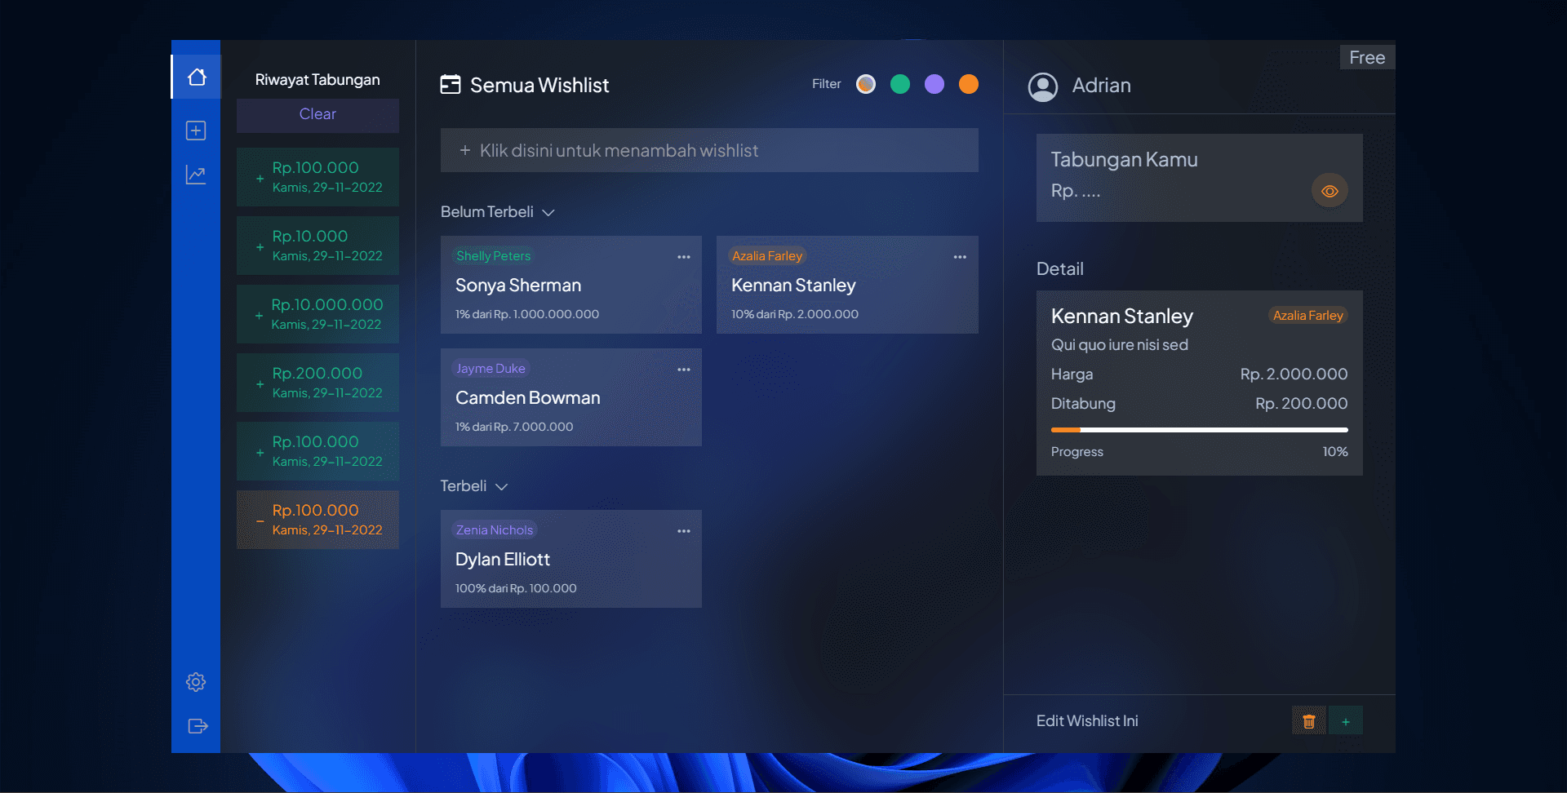Image resolution: width=1567 pixels, height=793 pixels.
Task: Click the Azalia Farley tag in the Detail panel
Action: tap(1307, 316)
